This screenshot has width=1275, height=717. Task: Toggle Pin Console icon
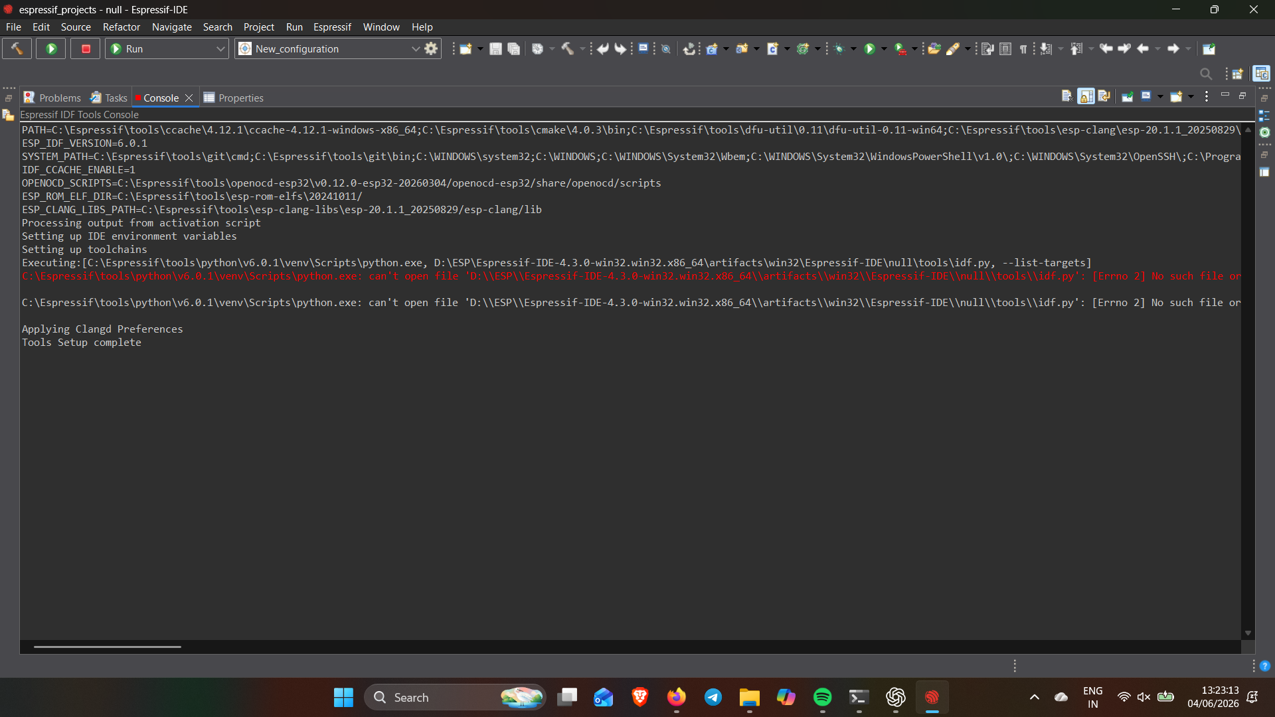point(1128,96)
